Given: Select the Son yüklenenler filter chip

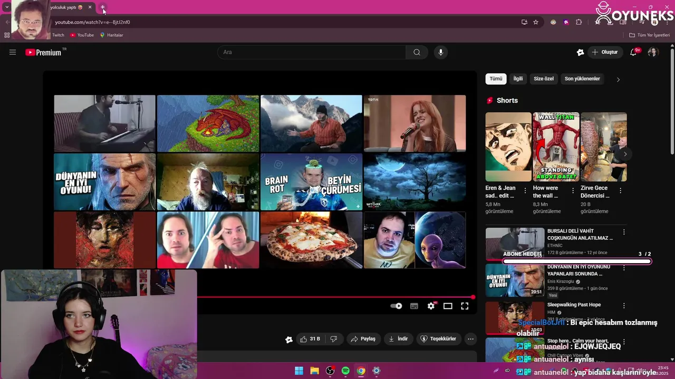Looking at the screenshot, I should tap(582, 79).
